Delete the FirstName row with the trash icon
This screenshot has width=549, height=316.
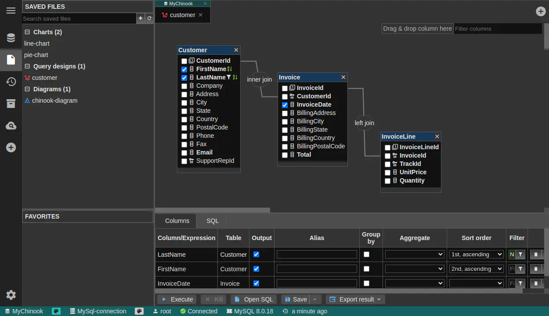pos(535,269)
